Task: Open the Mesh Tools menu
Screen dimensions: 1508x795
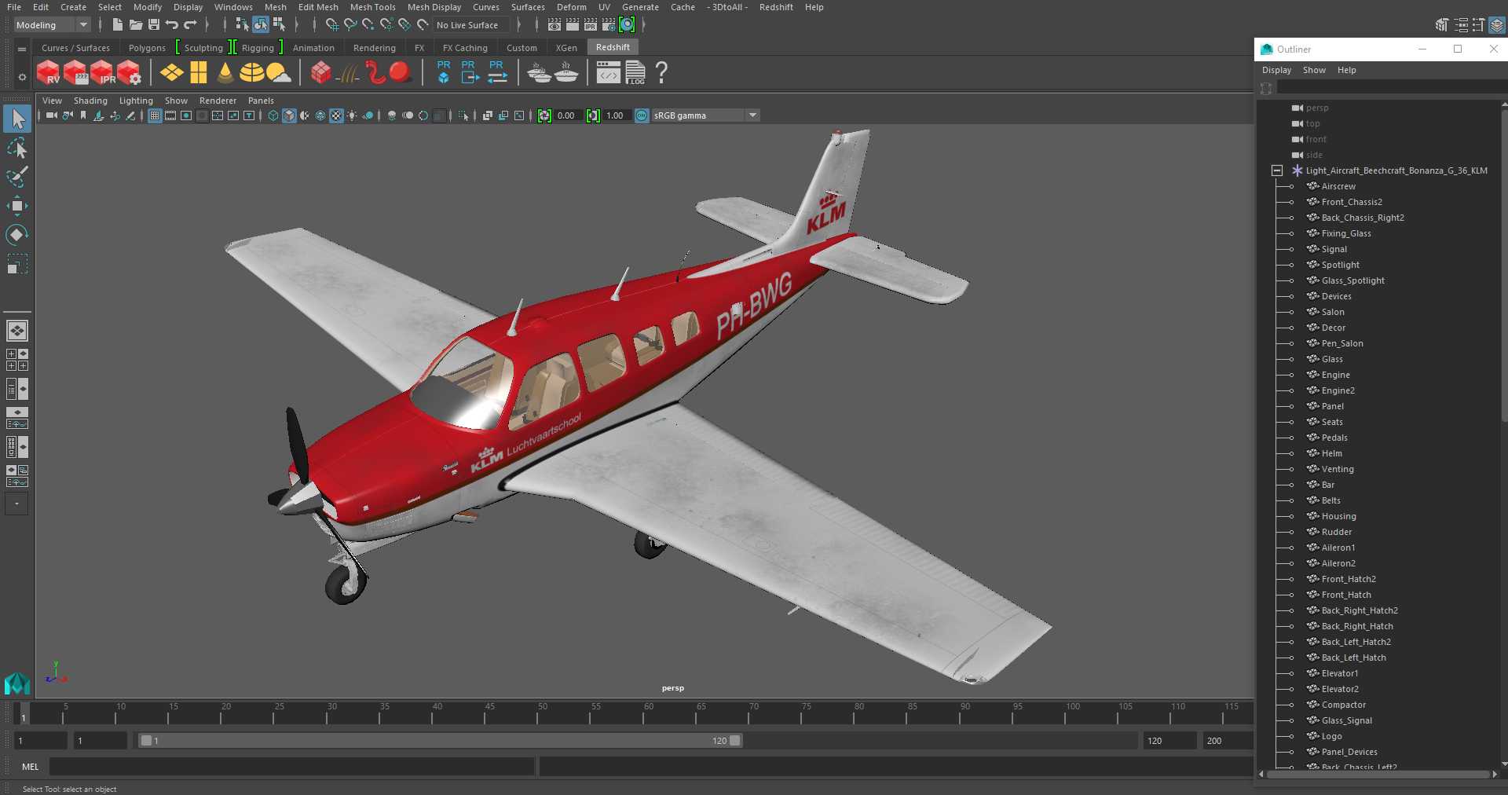Action: (373, 7)
